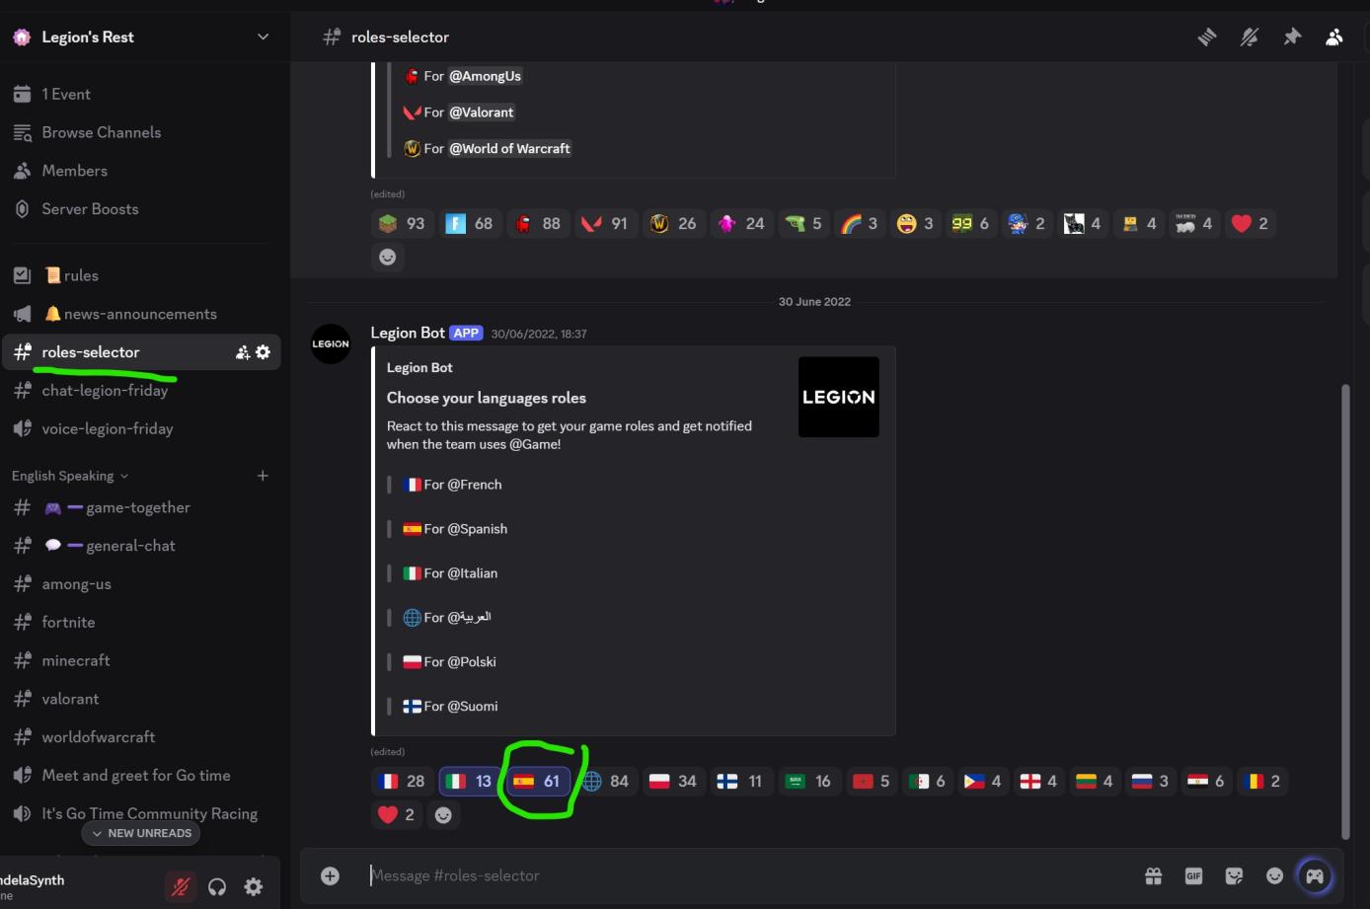The width and height of the screenshot is (1370, 909).
Task: Open the emoji picker in the message bar
Action: (x=1274, y=875)
